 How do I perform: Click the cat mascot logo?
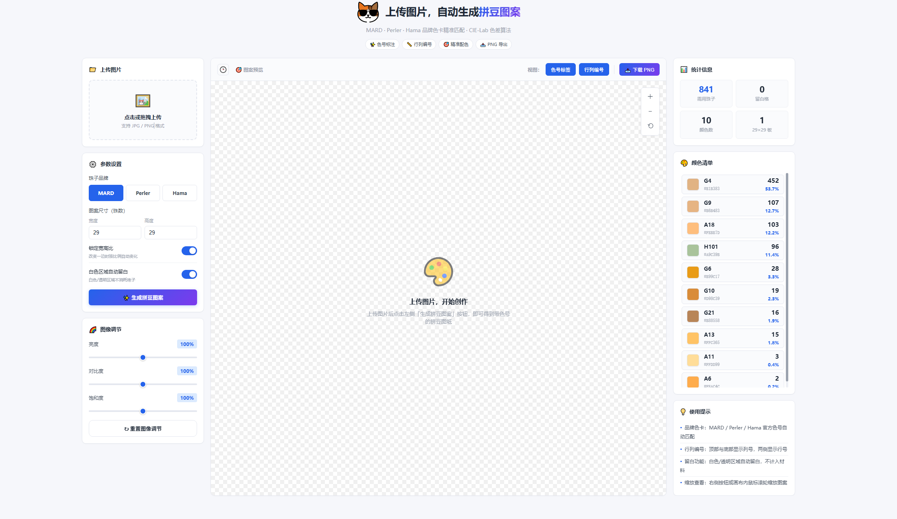tap(368, 12)
